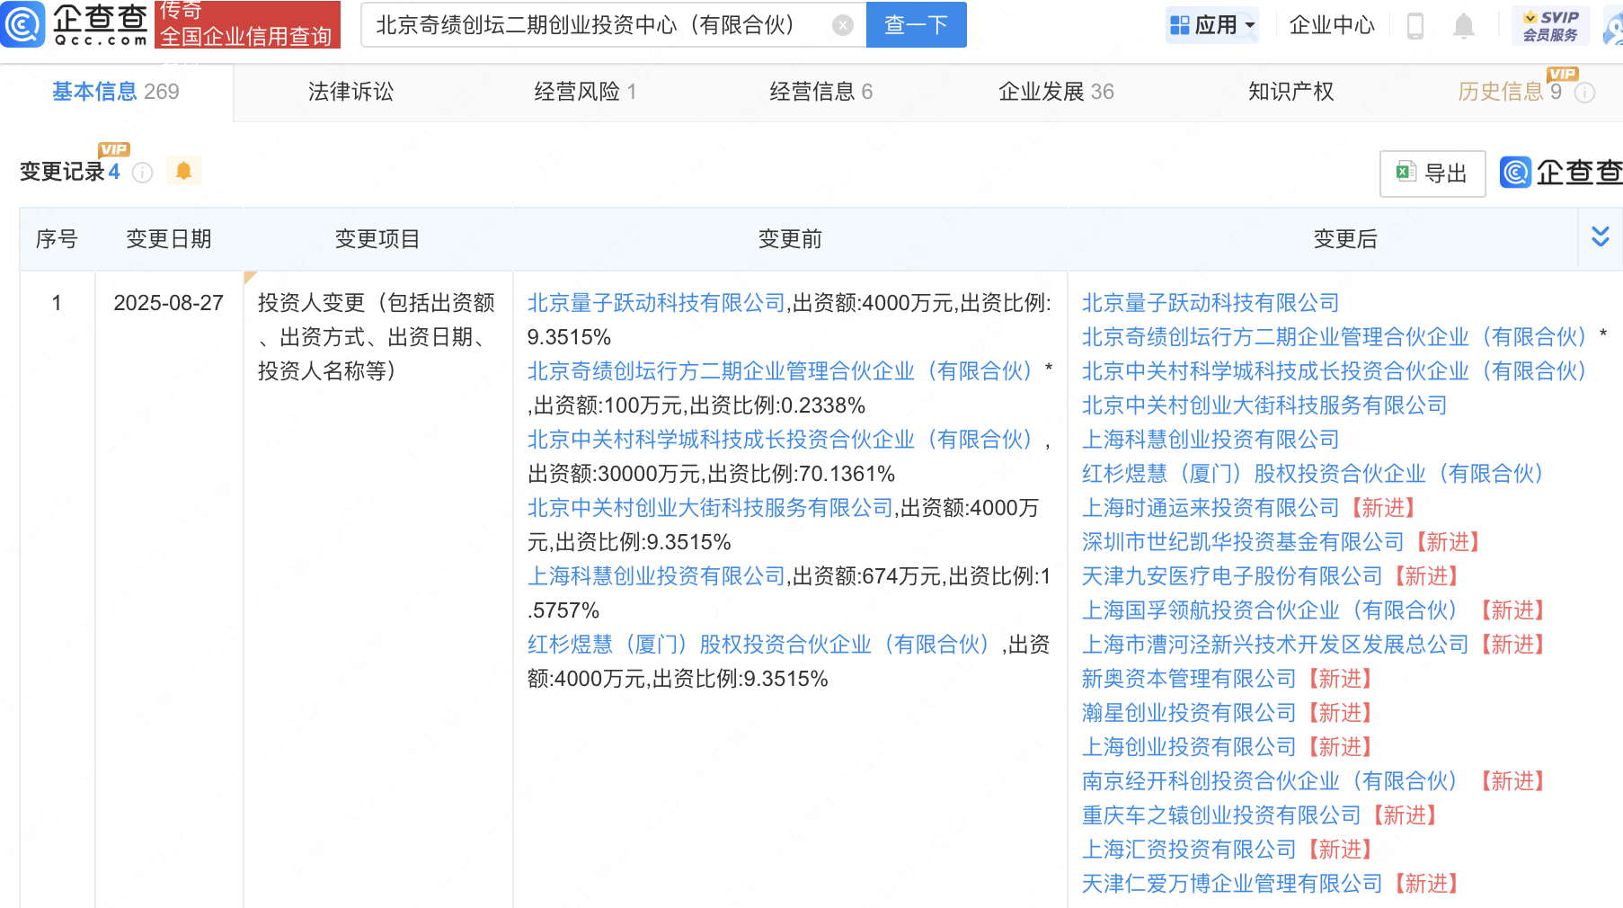Open 北京奇绩创坛行方二期企业管理合伙企业 in 变更后
The height and width of the screenshot is (908, 1623).
(x=1334, y=337)
